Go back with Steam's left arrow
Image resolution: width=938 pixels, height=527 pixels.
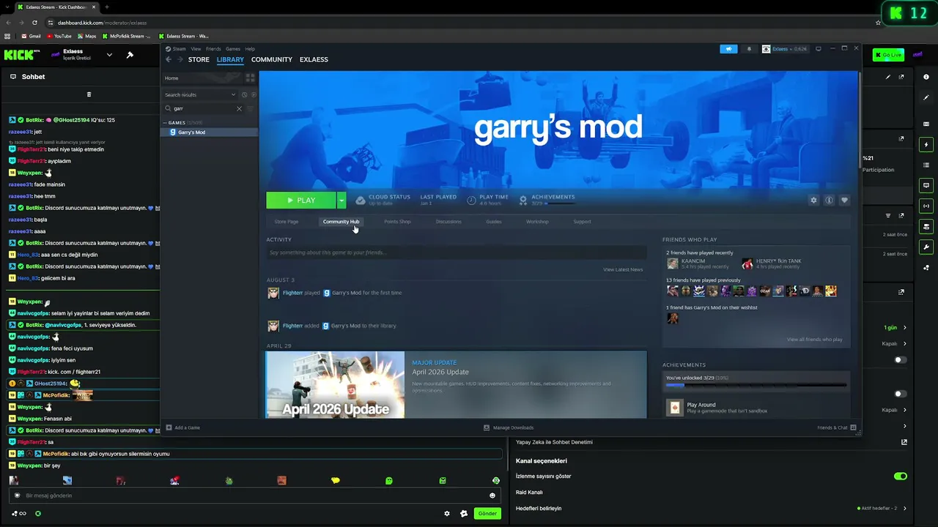[169, 59]
